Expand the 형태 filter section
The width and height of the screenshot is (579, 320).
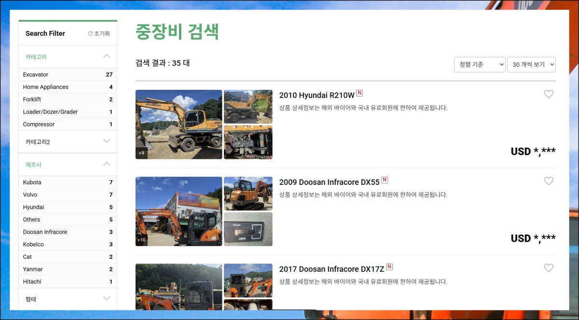[68, 299]
